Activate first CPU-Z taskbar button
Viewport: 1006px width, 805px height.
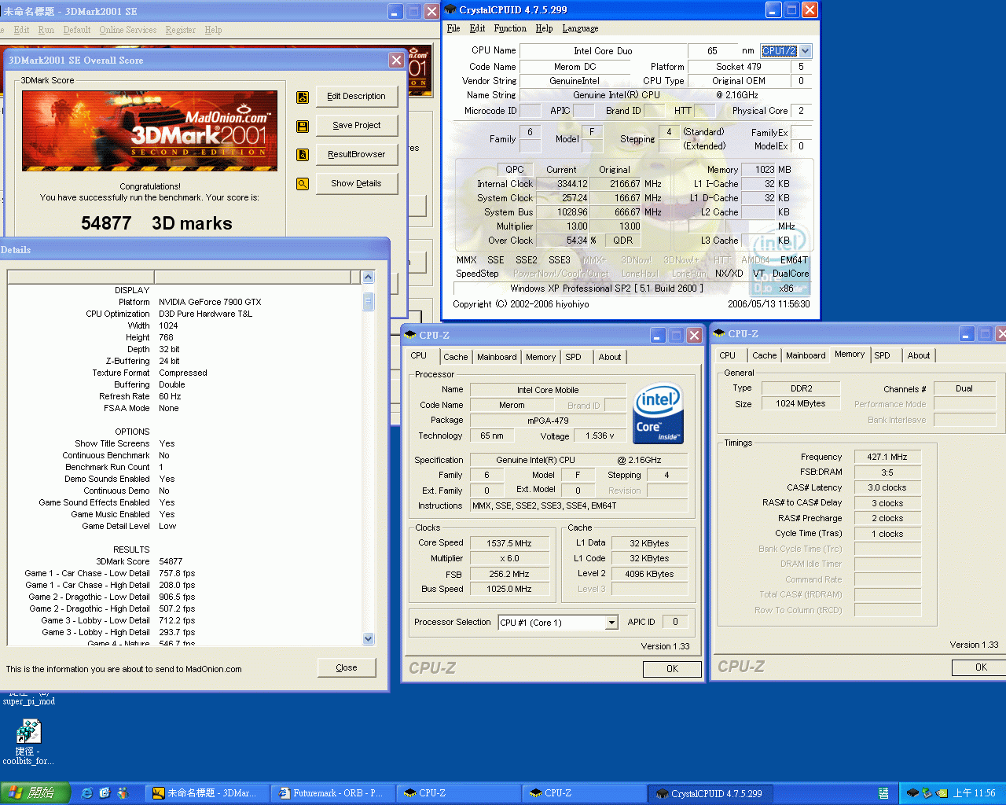coord(458,793)
